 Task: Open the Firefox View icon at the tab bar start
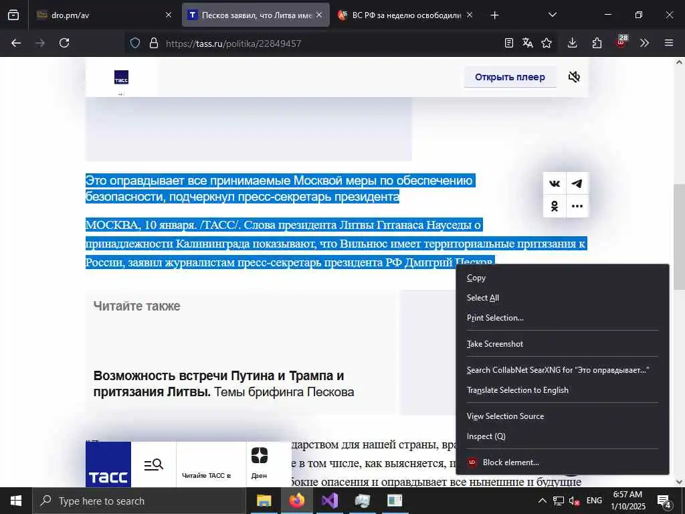point(13,15)
